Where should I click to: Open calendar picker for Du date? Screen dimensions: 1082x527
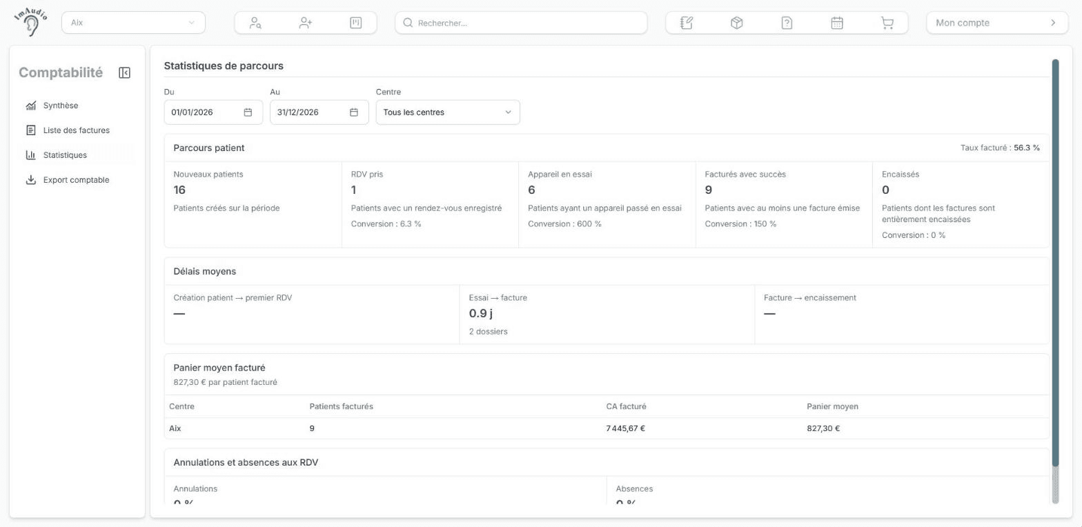(x=248, y=112)
